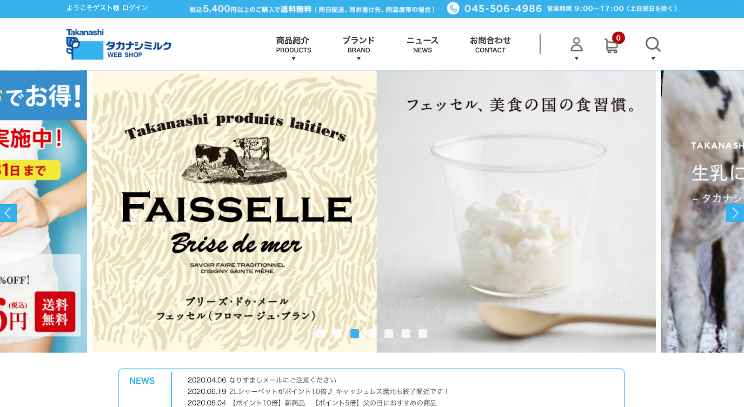Click the phone icon beside 045-506-4986
Image resolution: width=744 pixels, height=407 pixels.
point(453,8)
